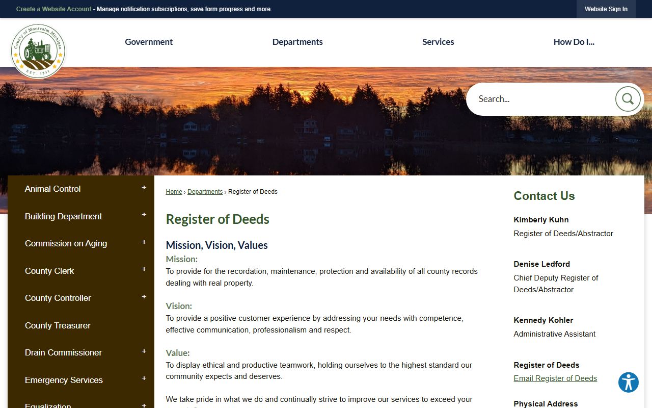Viewport: 652px width, 408px height.
Task: Expand the Animal Control submenu
Action: point(144,188)
